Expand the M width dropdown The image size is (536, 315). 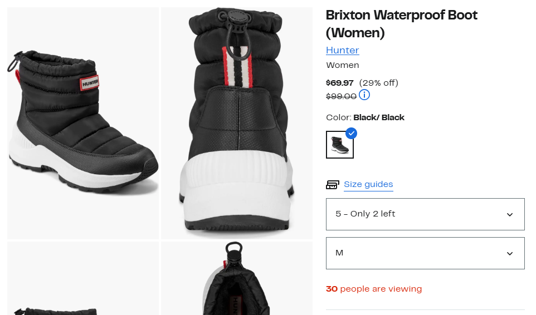pos(425,253)
